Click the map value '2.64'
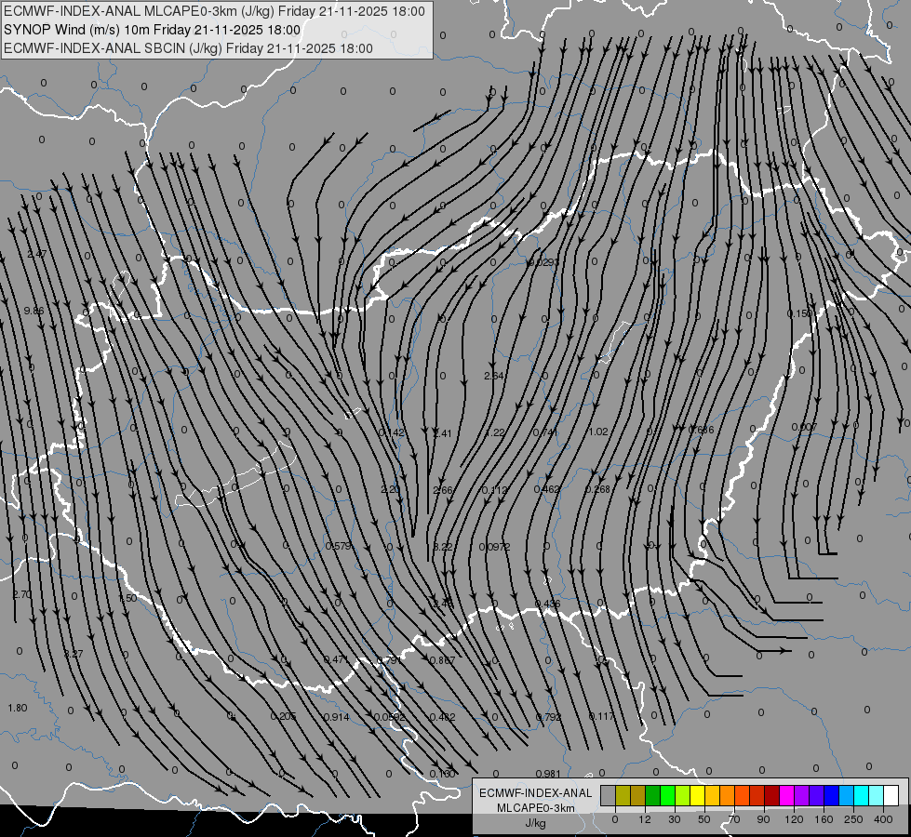Image resolution: width=911 pixels, height=837 pixels. pyautogui.click(x=494, y=376)
